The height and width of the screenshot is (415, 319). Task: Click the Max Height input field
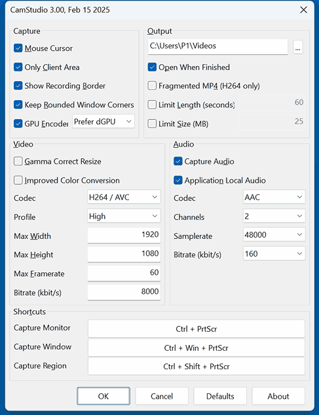coord(124,254)
